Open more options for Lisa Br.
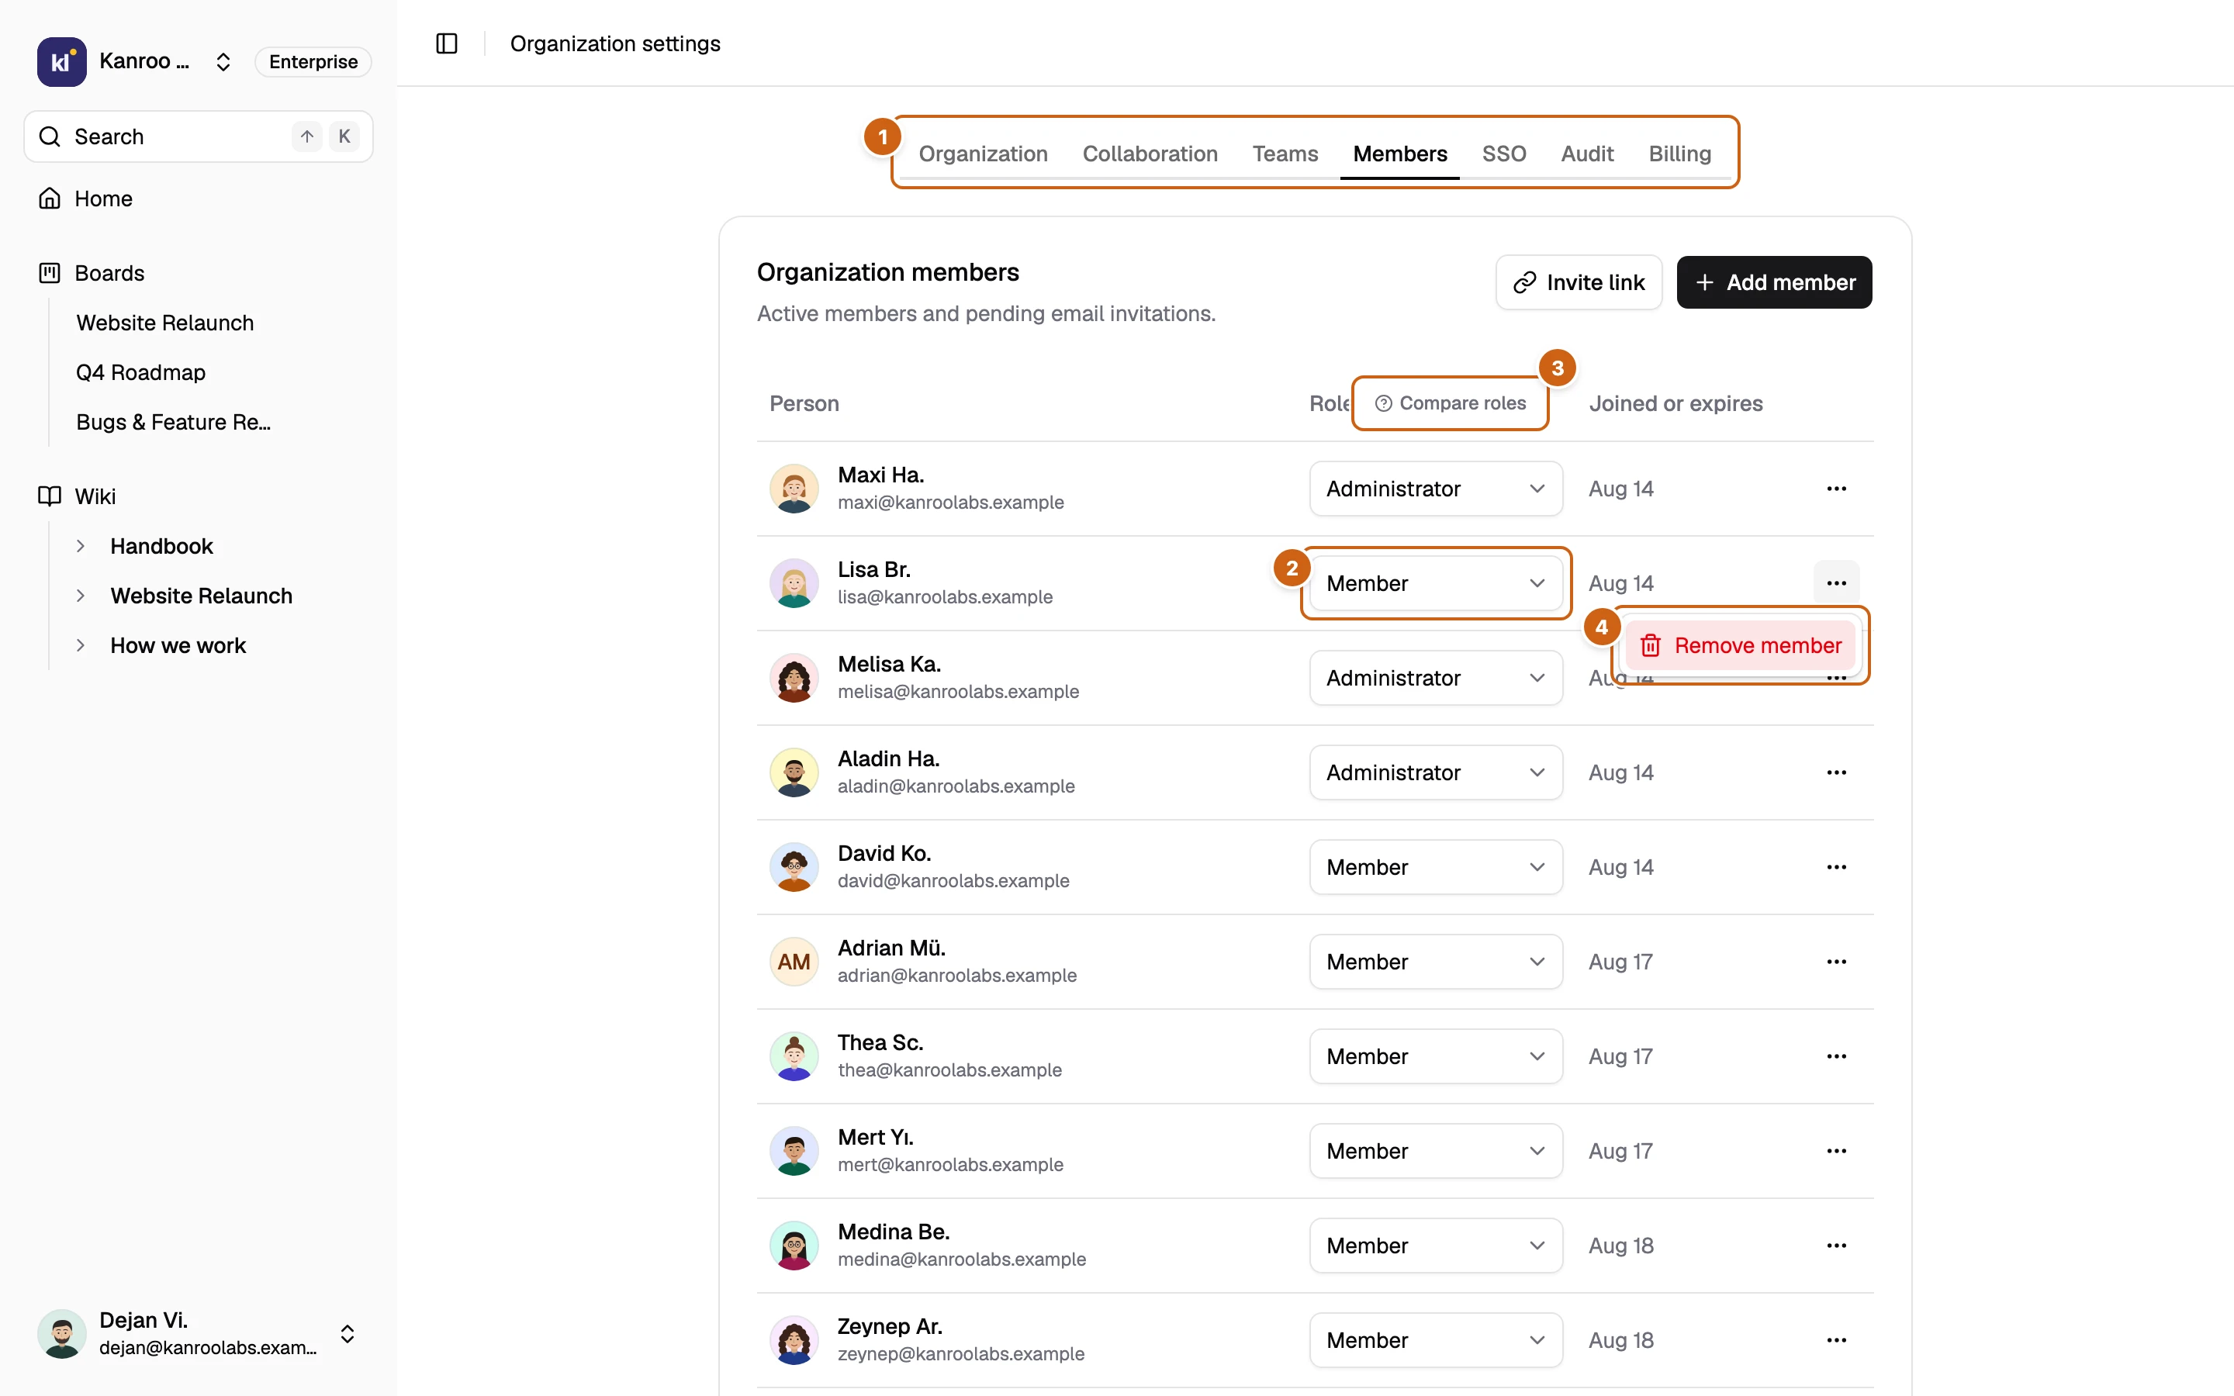The image size is (2234, 1396). point(1836,583)
